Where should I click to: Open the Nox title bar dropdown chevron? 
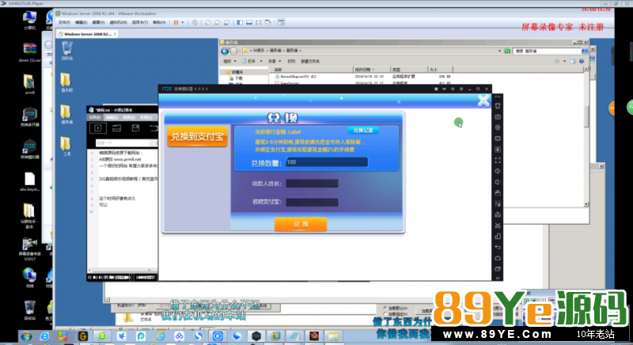(x=444, y=89)
